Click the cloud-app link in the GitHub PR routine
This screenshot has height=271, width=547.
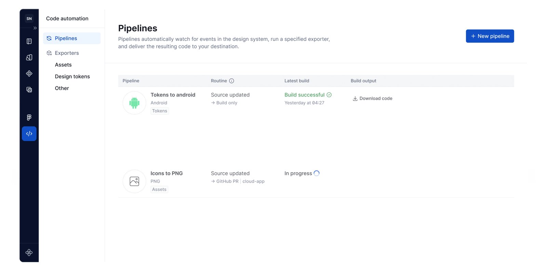[253, 181]
